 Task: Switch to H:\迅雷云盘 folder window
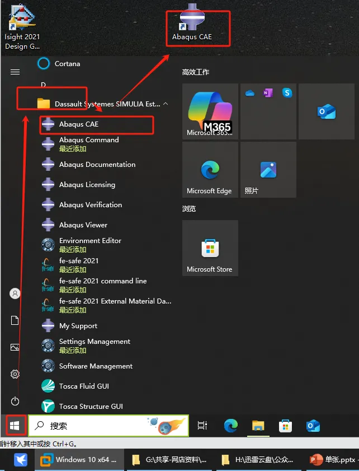tap(258, 460)
